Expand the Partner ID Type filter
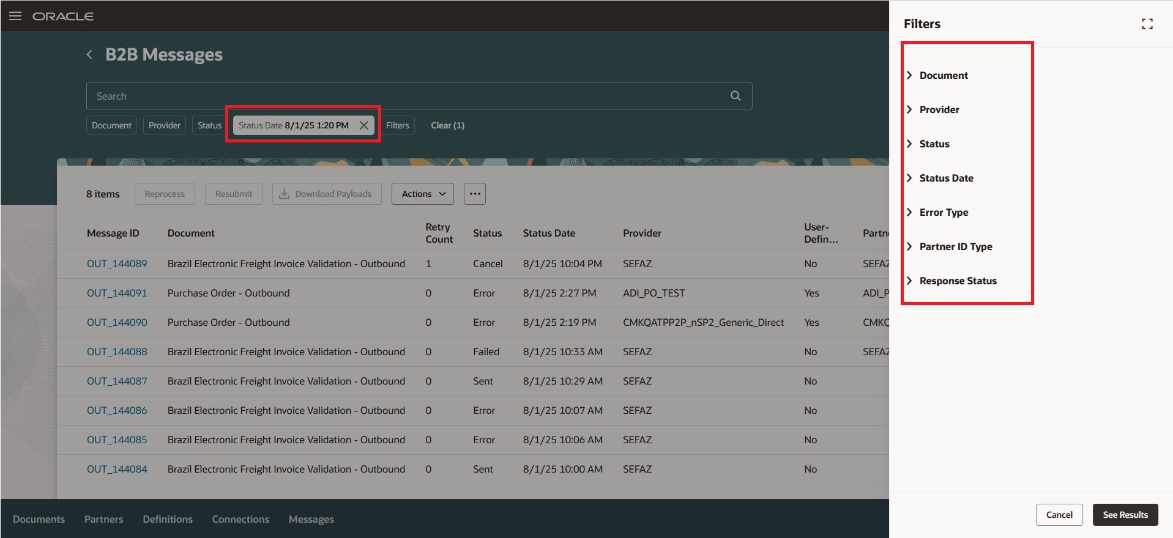Viewport: 1173px width, 538px height. pos(955,246)
